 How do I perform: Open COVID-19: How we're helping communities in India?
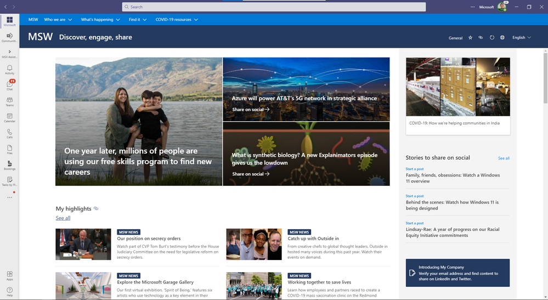tap(454, 123)
